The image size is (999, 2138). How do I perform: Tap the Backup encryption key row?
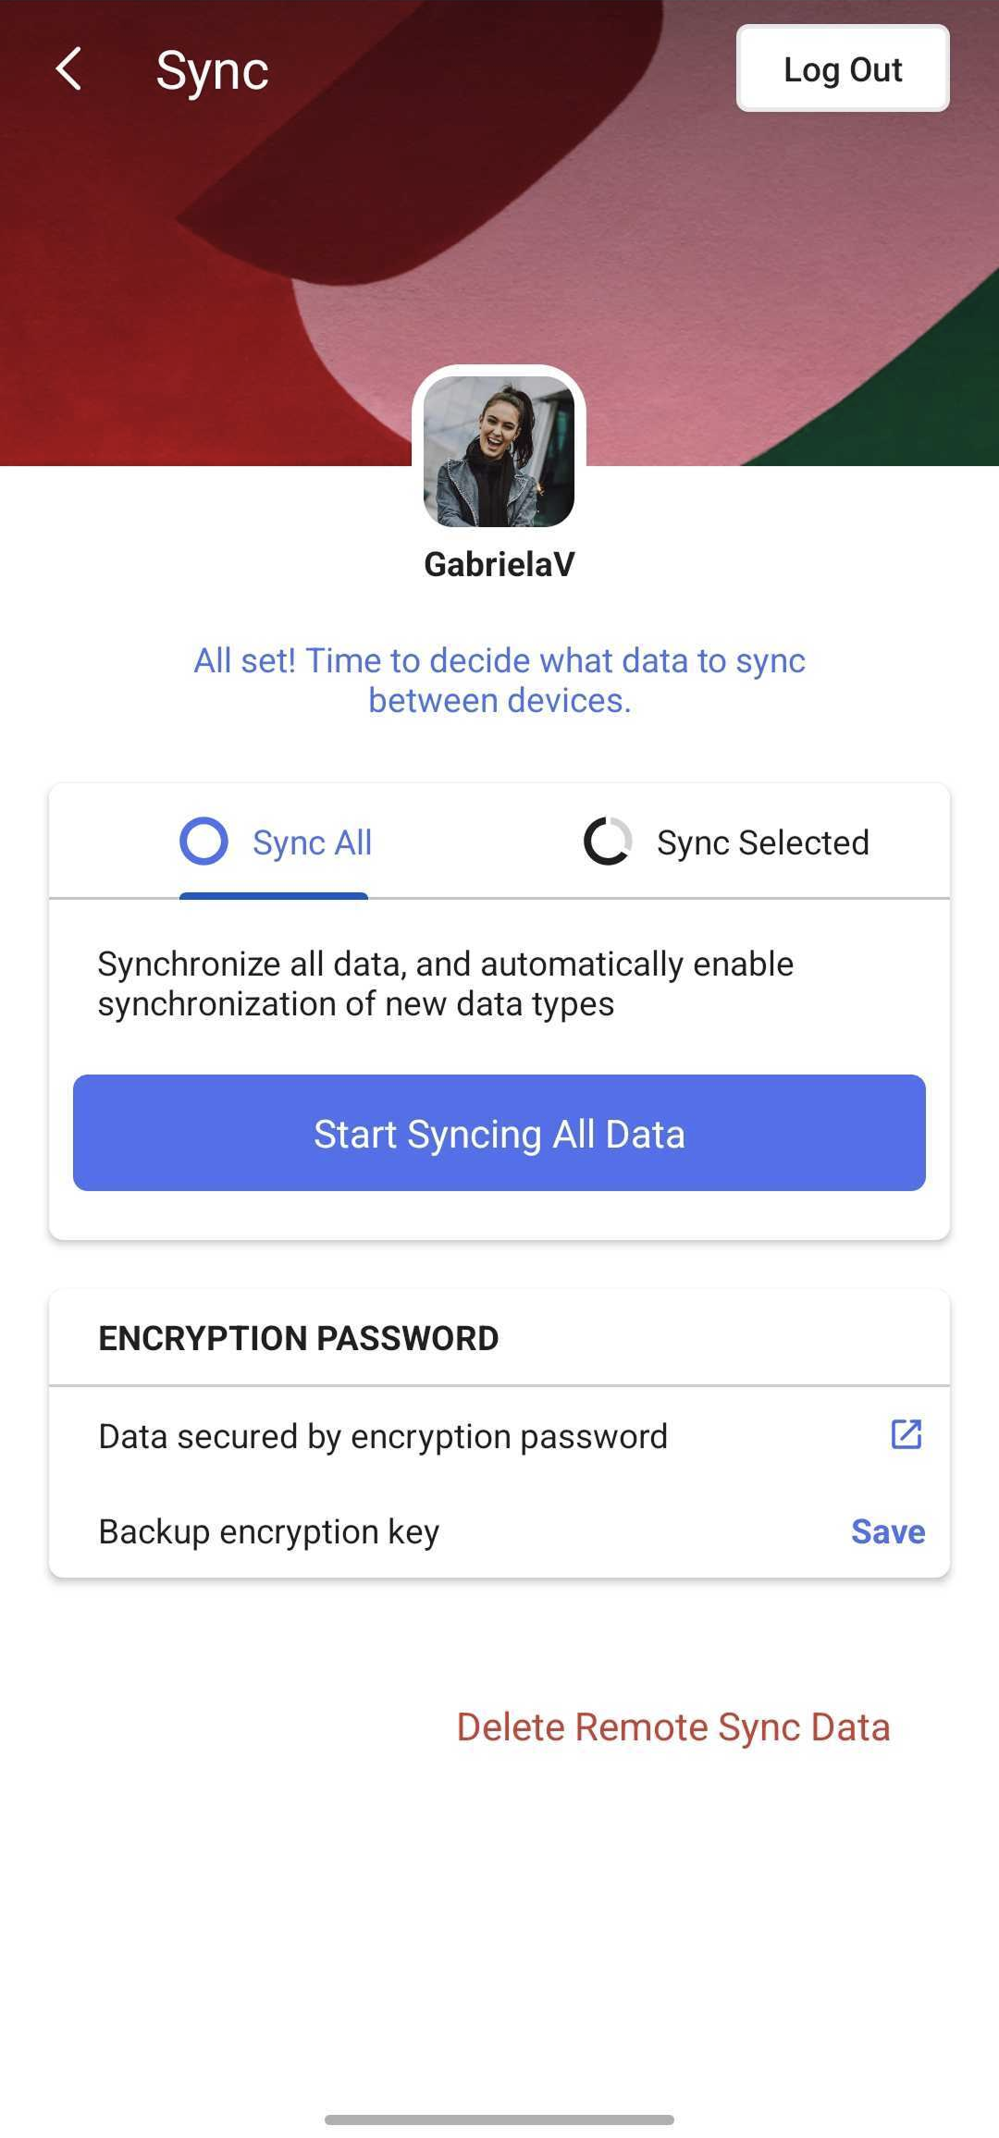pos(499,1531)
